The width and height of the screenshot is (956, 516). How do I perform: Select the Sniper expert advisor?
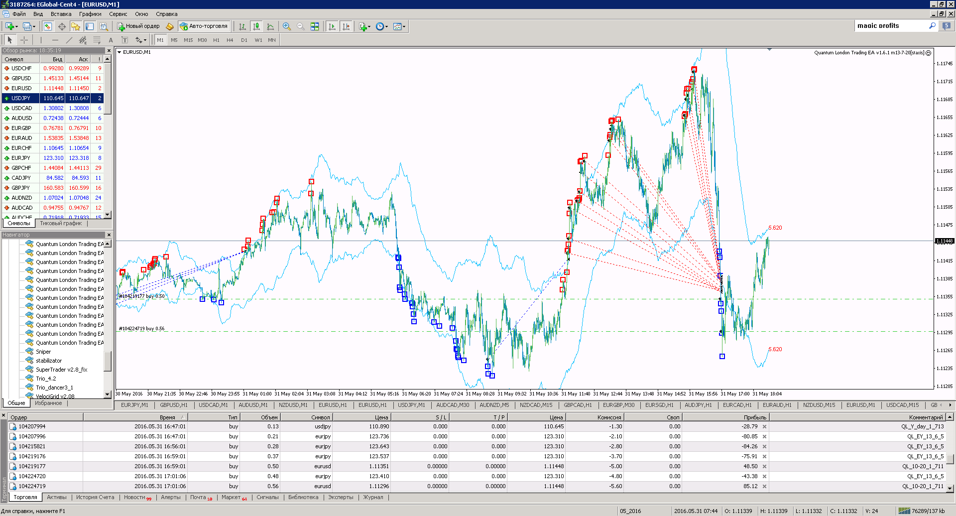click(43, 352)
